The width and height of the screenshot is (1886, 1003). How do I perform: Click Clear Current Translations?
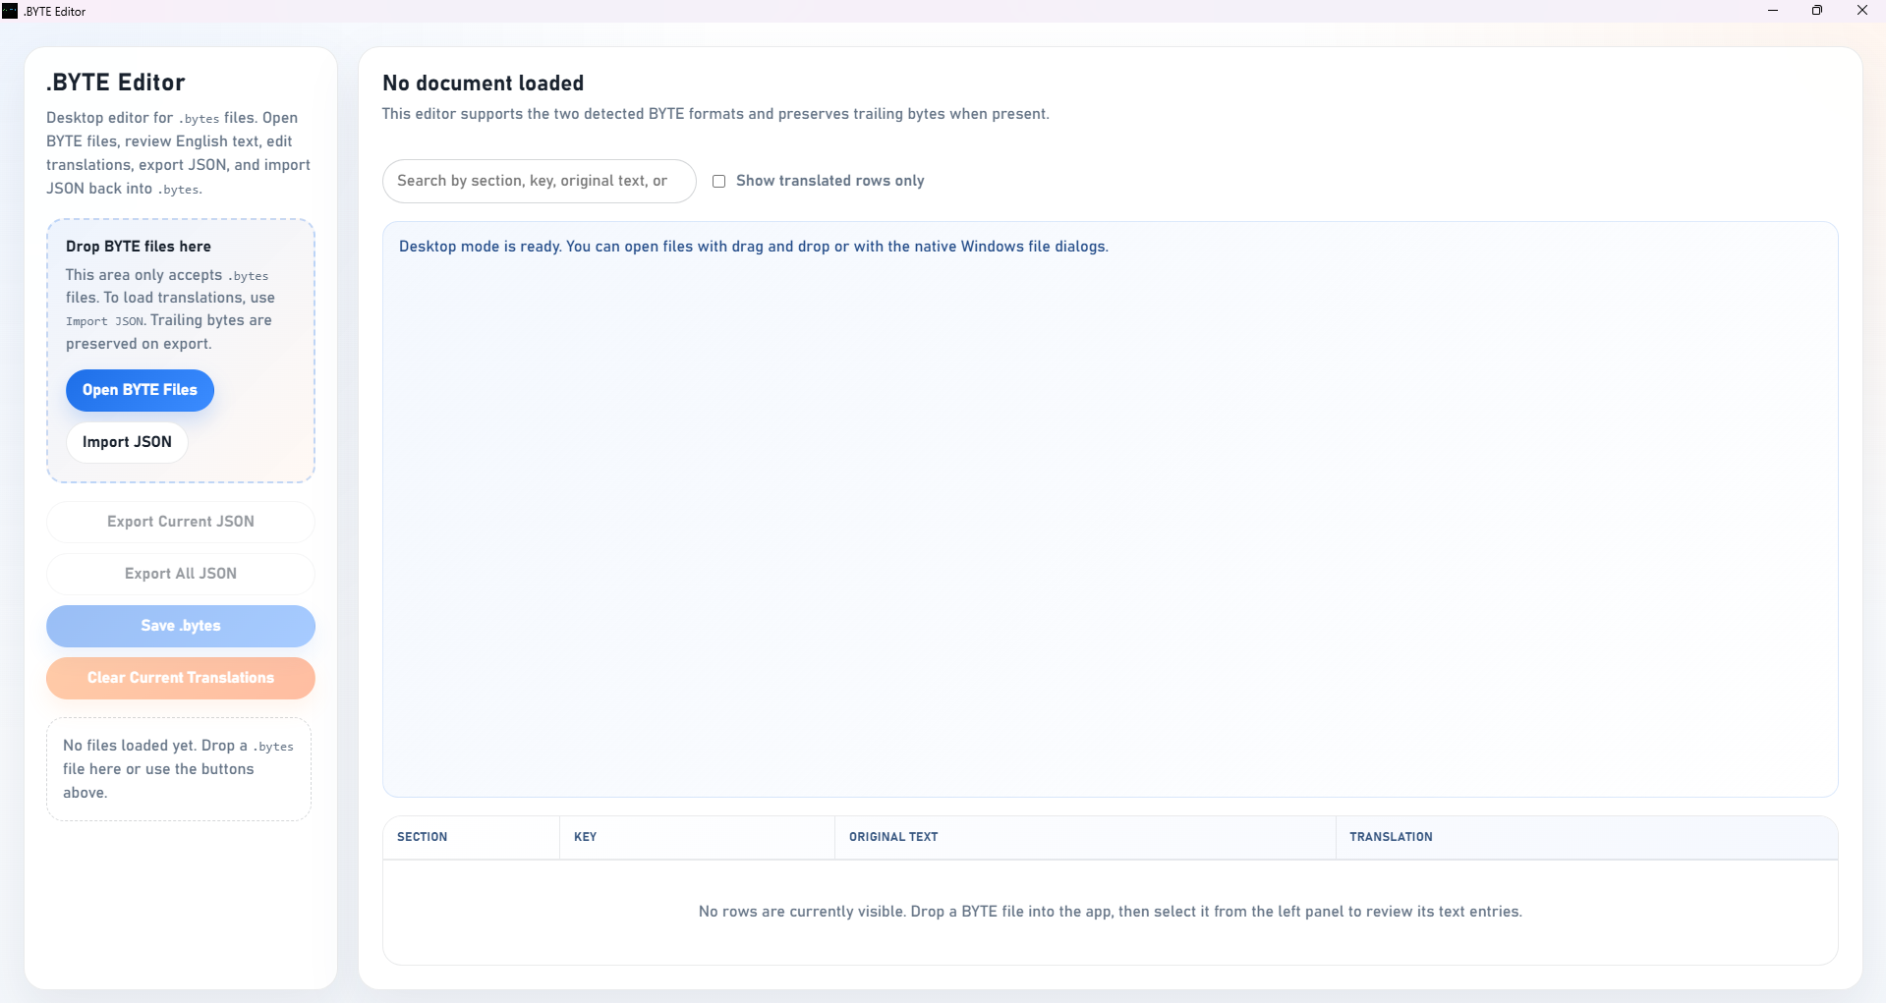(181, 678)
